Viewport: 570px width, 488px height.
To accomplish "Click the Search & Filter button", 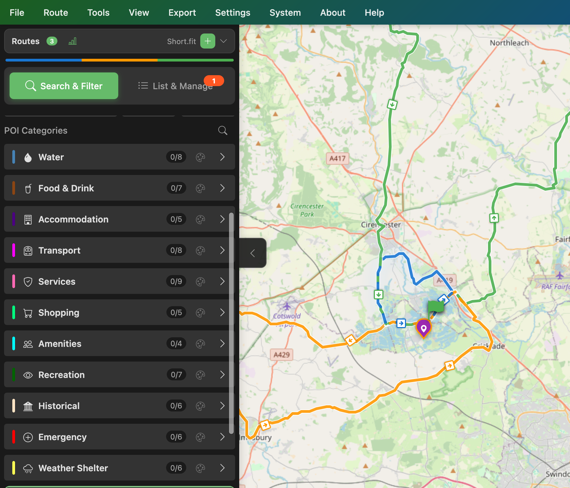I will 64,86.
